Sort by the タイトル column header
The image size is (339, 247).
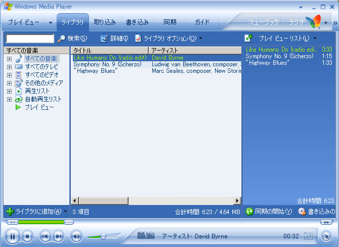[x=110, y=51]
